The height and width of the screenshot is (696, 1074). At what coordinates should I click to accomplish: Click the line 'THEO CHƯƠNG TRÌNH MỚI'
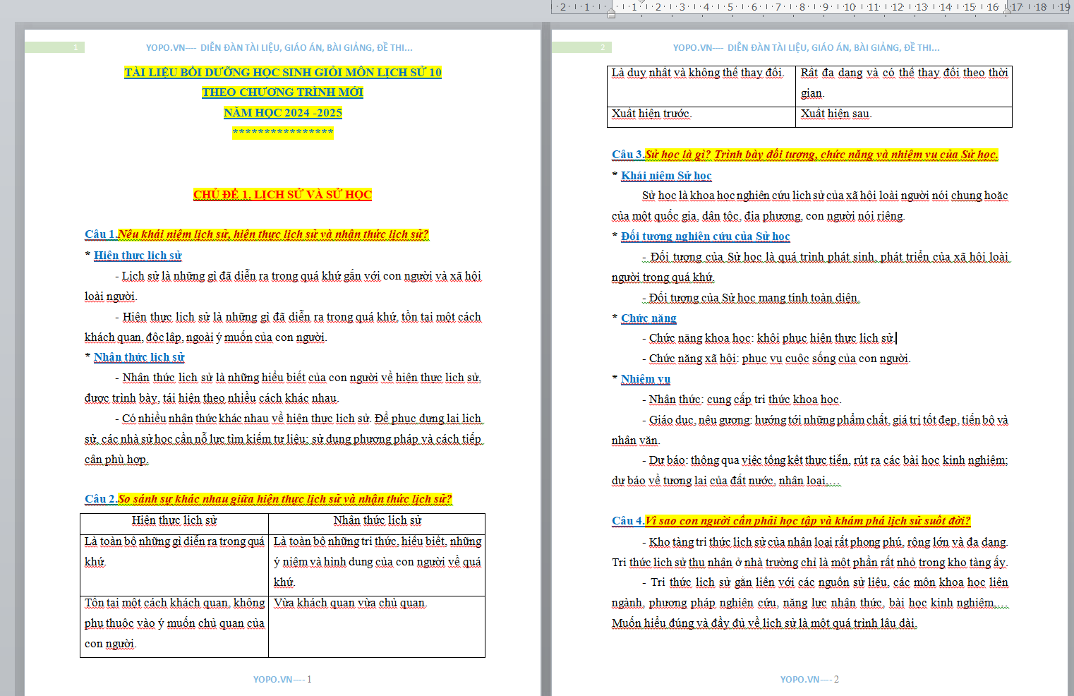coord(282,92)
